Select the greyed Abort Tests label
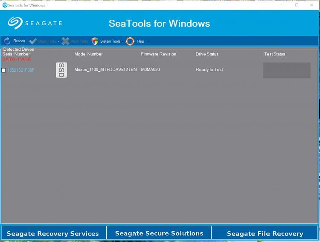Screen dimensions: 320x242 coord(79,41)
